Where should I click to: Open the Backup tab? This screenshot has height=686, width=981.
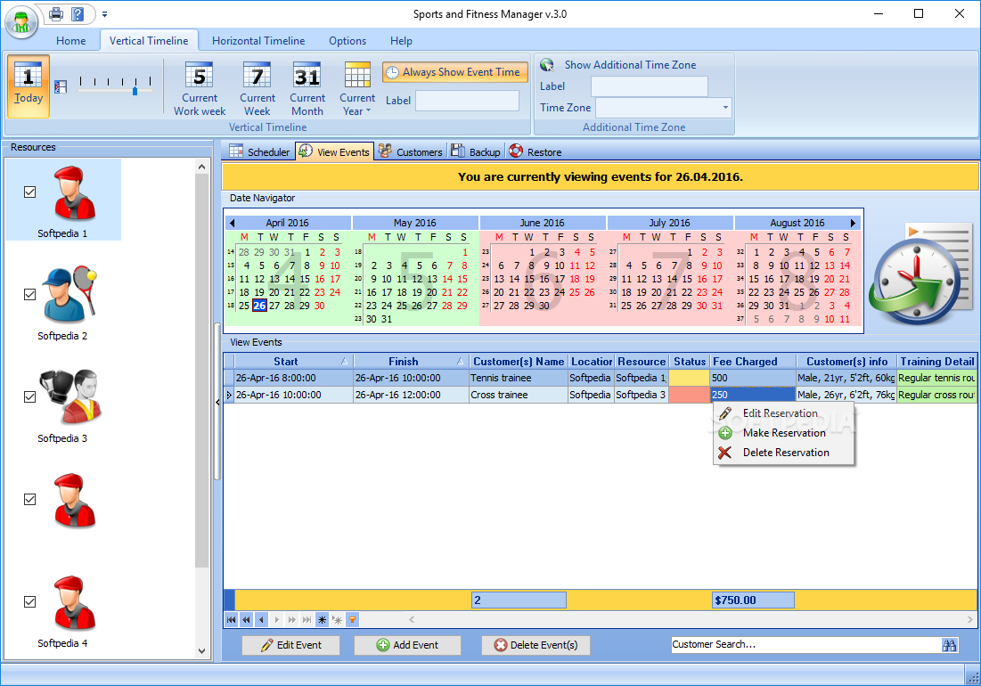(x=476, y=152)
